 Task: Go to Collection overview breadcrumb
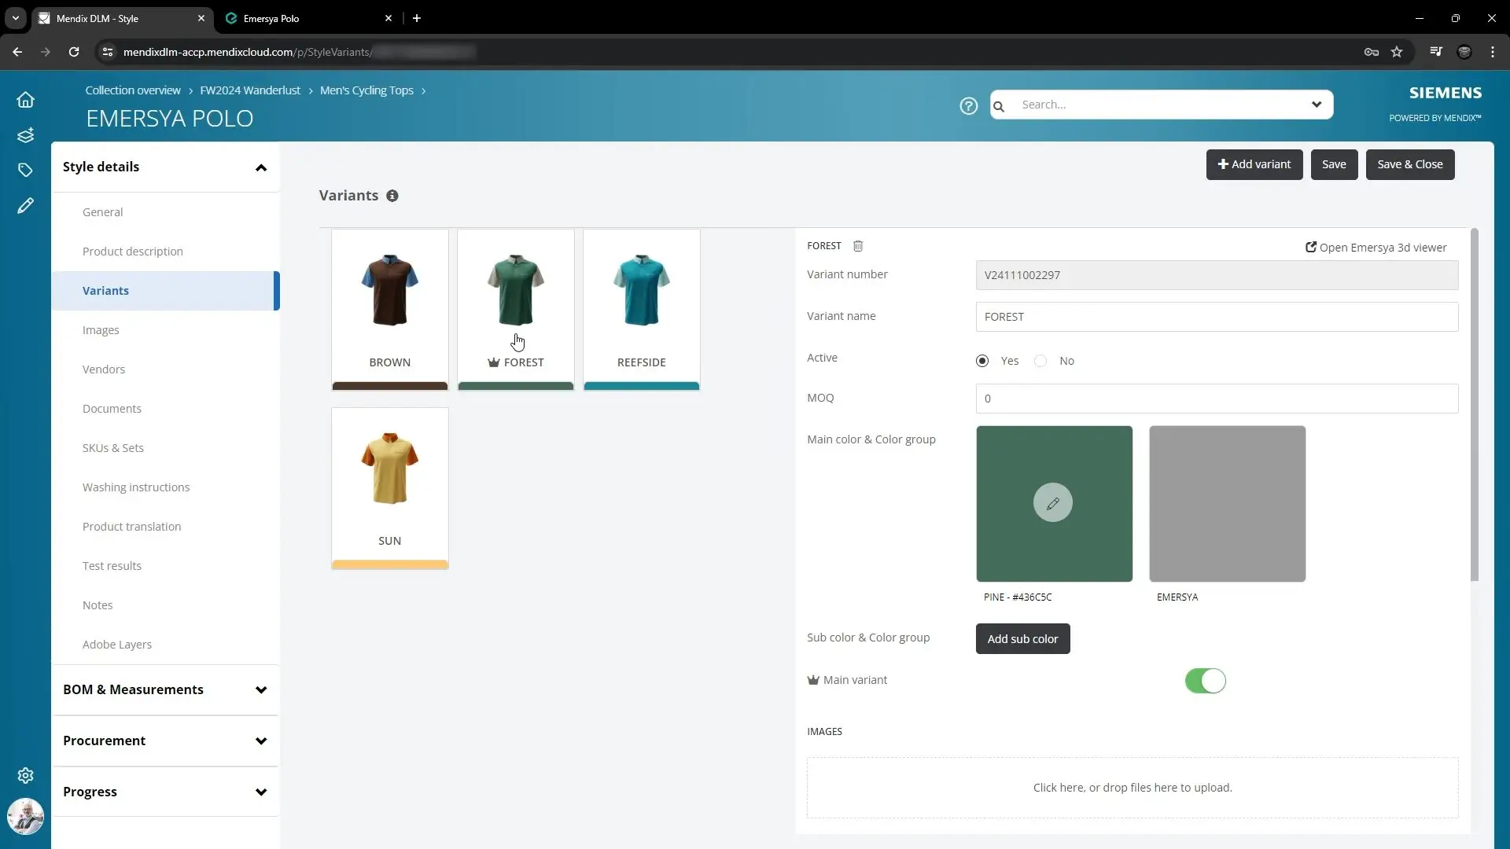coord(133,90)
